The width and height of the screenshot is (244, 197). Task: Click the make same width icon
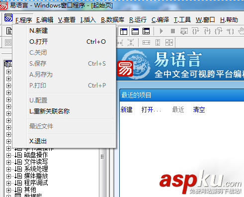147,43
